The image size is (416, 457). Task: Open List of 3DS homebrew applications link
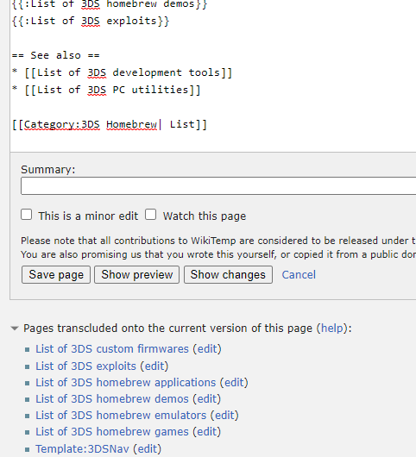point(126,382)
